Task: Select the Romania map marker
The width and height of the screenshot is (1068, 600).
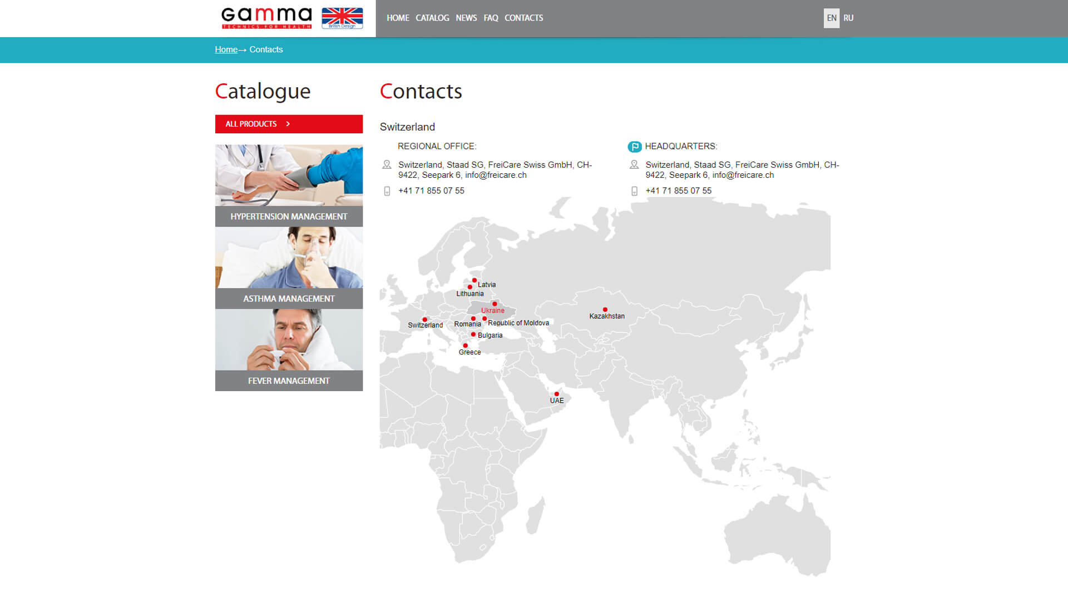Action: (473, 319)
